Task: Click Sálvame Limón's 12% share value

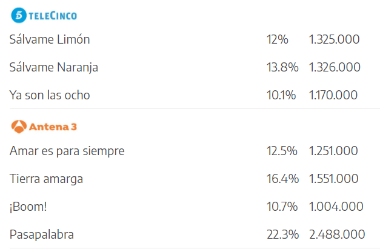Action: pyautogui.click(x=277, y=39)
